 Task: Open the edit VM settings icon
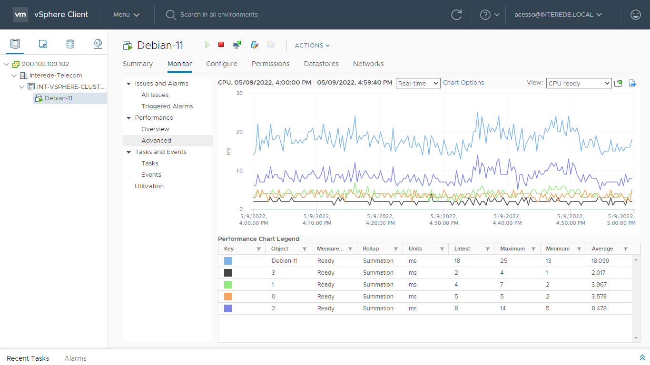[x=255, y=45]
